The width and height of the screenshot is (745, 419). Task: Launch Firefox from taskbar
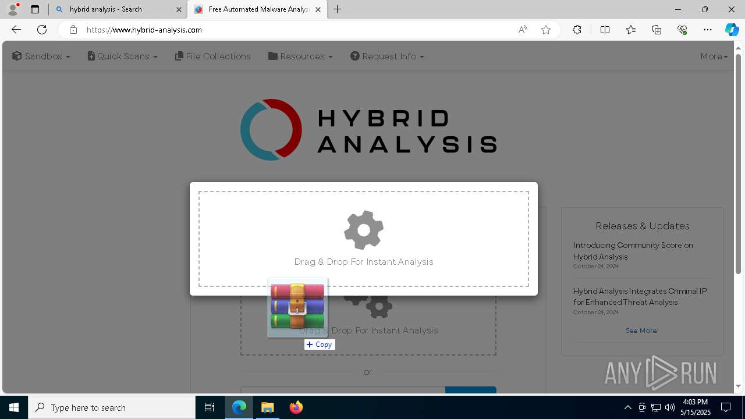pyautogui.click(x=296, y=407)
